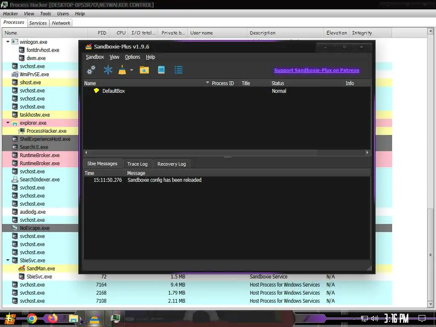Viewport: 436px width, 327px height.
Task: Launch Firefox from the taskbar
Action: [x=52, y=318]
